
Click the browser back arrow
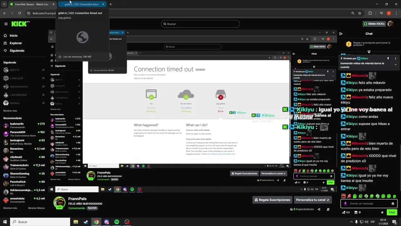(x=4, y=13)
